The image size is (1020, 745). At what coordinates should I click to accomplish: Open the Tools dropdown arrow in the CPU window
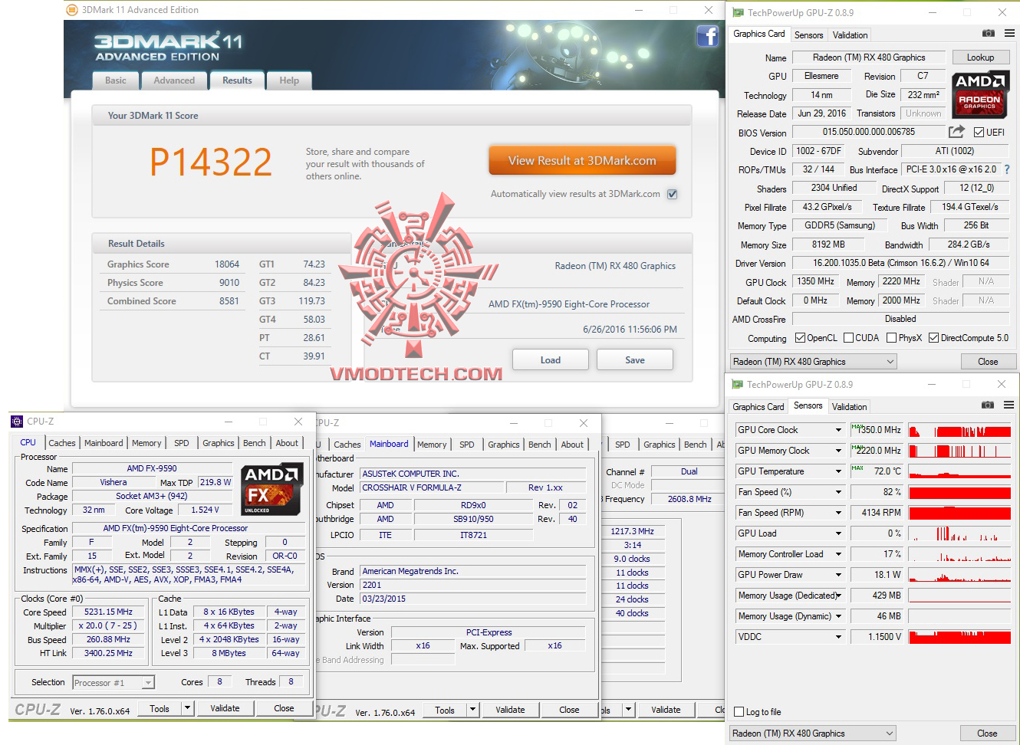(187, 709)
